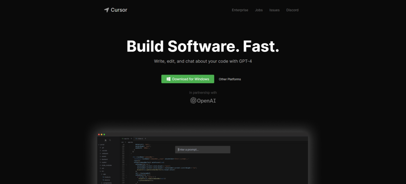Image resolution: width=406 pixels, height=184 pixels.
Task: Open the Enterprise page
Action: [x=240, y=10]
